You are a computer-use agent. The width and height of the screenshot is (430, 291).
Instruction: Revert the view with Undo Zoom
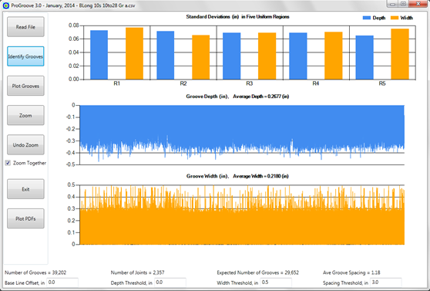tap(25, 145)
